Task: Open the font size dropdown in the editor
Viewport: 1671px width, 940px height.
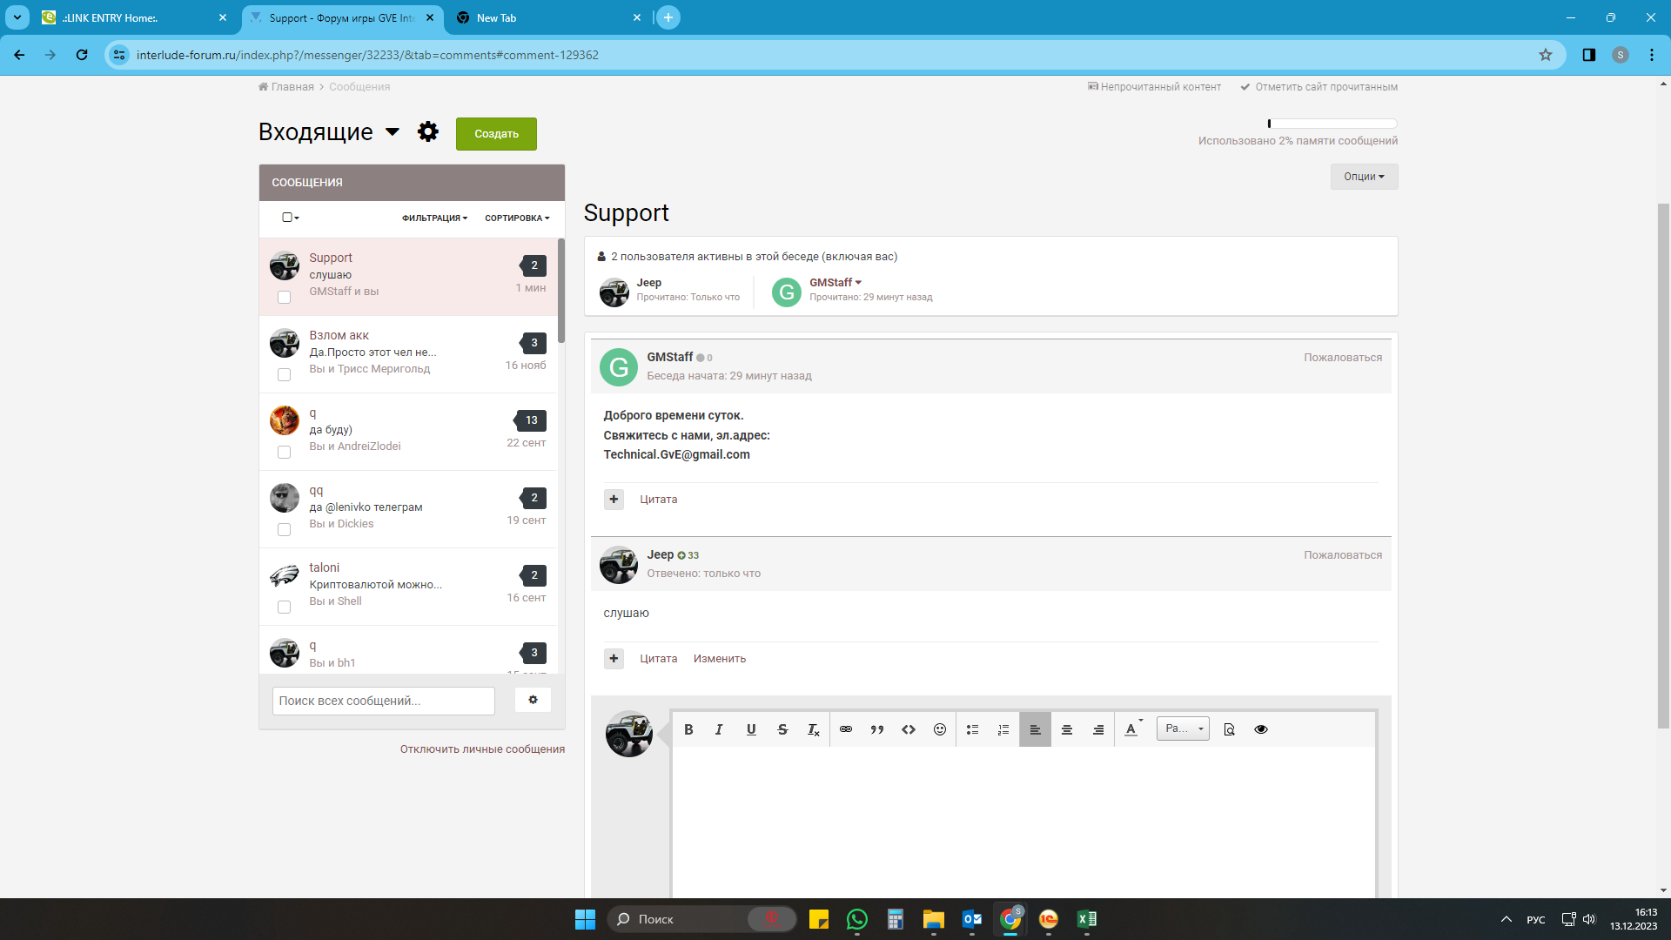Action: click(x=1183, y=728)
